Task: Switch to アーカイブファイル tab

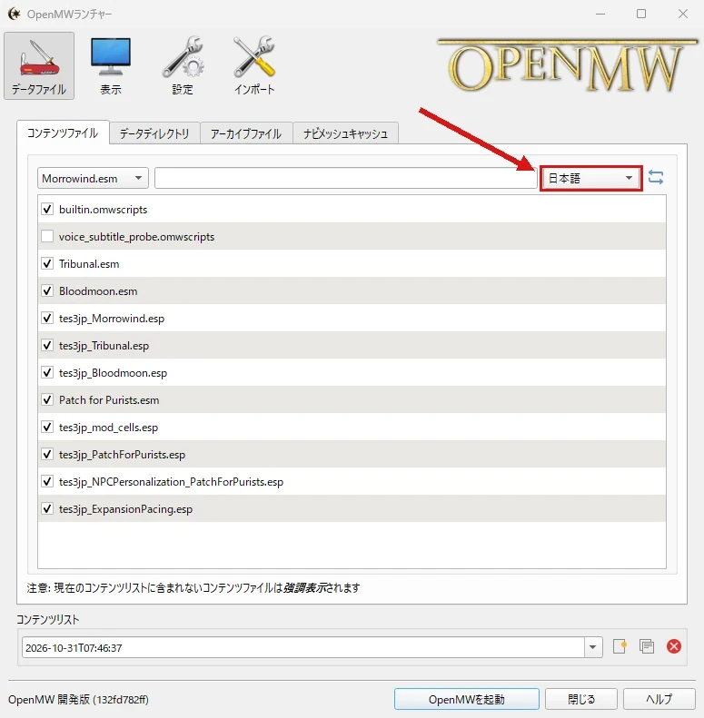Action: (x=246, y=133)
